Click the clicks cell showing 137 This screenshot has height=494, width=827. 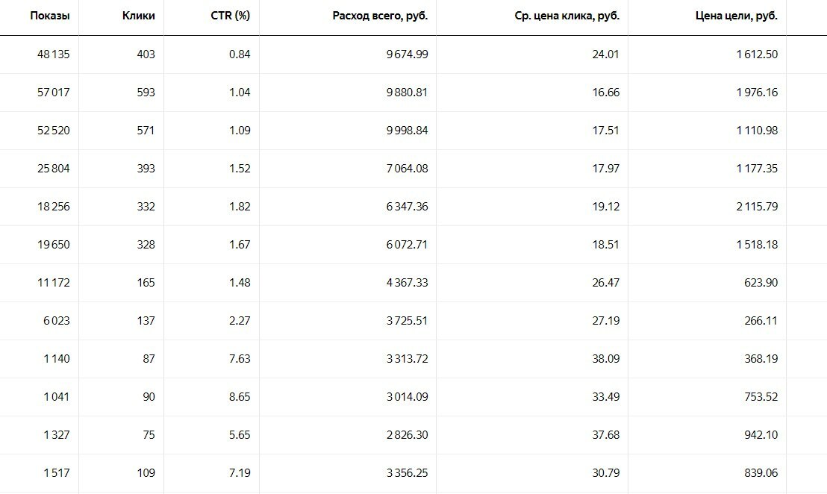click(146, 321)
